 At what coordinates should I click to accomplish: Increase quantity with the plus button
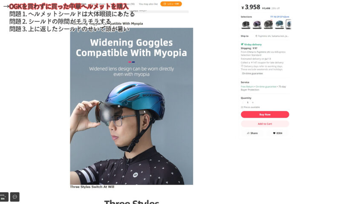tap(253, 102)
